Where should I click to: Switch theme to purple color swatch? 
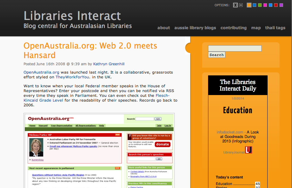[281, 5]
